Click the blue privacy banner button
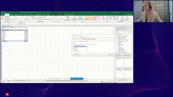This screenshot has height=97, width=173. tap(76, 79)
